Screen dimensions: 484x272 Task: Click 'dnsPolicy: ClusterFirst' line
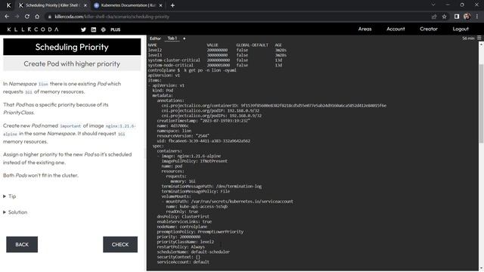[x=183, y=217]
